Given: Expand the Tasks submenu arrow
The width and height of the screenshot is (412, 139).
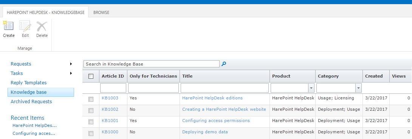Looking at the screenshot, I should click(71, 73).
